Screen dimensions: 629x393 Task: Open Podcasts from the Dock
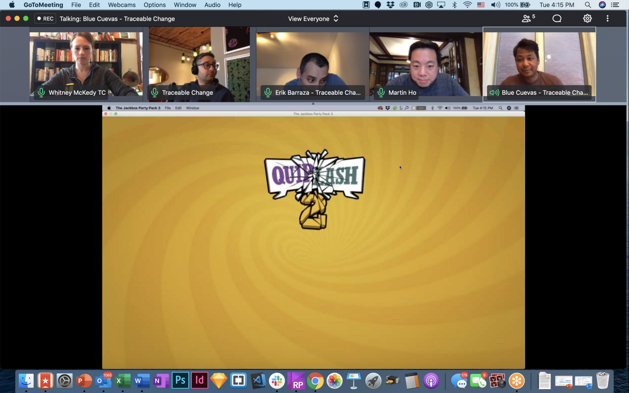point(431,381)
